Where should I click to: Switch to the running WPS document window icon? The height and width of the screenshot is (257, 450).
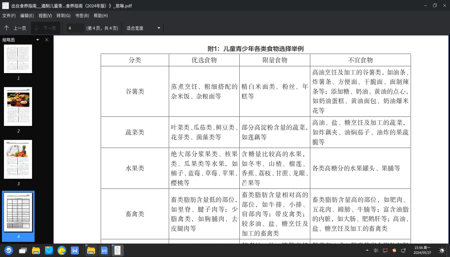point(104,250)
